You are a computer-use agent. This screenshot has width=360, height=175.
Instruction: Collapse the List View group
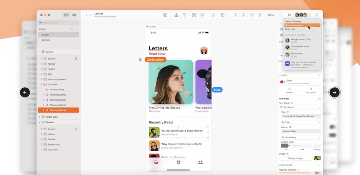(42, 84)
